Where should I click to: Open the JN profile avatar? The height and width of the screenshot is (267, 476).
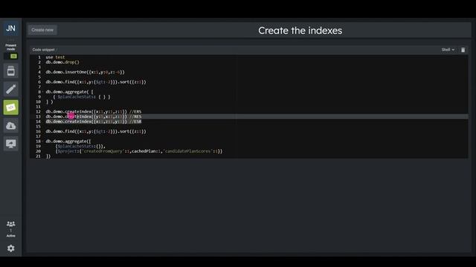pos(11,28)
